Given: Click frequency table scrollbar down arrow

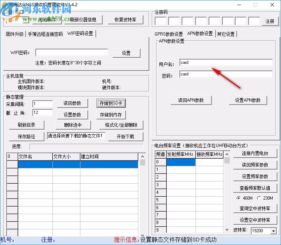Looking at the screenshot, I should (227, 230).
